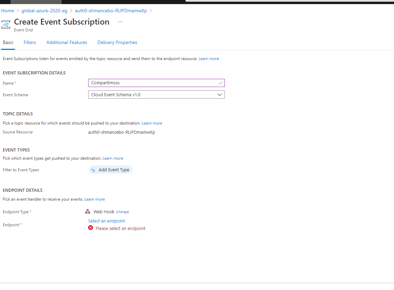Click Add Event Type button
Screen dimensions: 394x290
pos(111,170)
